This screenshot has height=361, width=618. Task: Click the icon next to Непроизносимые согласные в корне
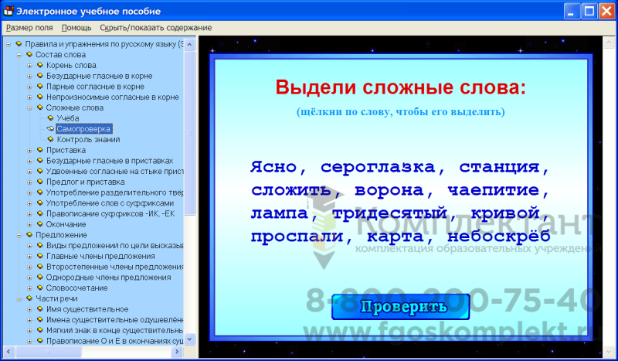[x=40, y=97]
